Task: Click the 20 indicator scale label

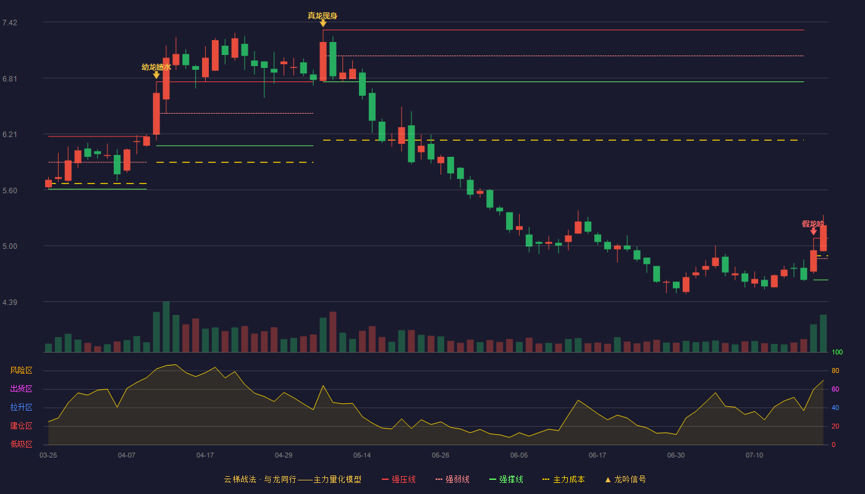Action: pos(835,426)
